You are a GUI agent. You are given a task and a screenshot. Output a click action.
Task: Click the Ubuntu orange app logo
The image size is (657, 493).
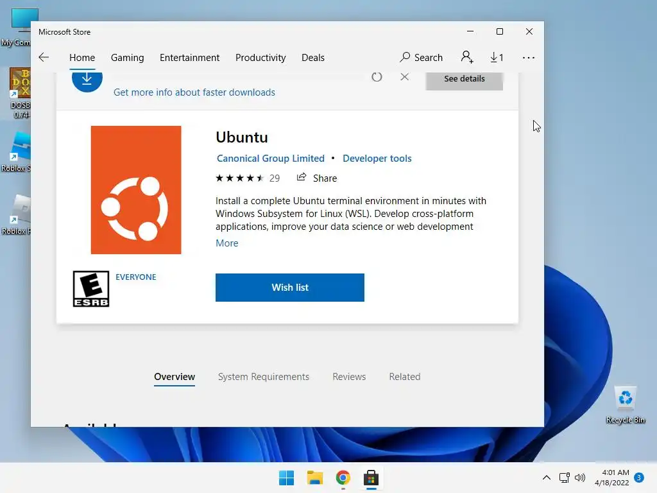(x=136, y=190)
